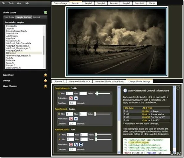
Task: Click the star icon beside Settings
Action: pyautogui.click(x=46, y=81)
